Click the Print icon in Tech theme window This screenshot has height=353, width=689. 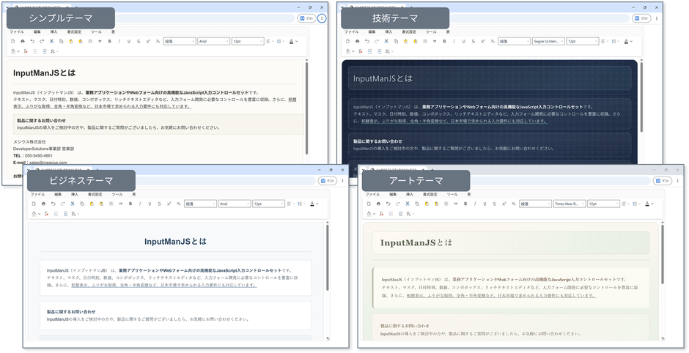pyautogui.click(x=357, y=41)
